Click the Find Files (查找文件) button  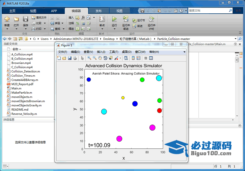(39, 17)
